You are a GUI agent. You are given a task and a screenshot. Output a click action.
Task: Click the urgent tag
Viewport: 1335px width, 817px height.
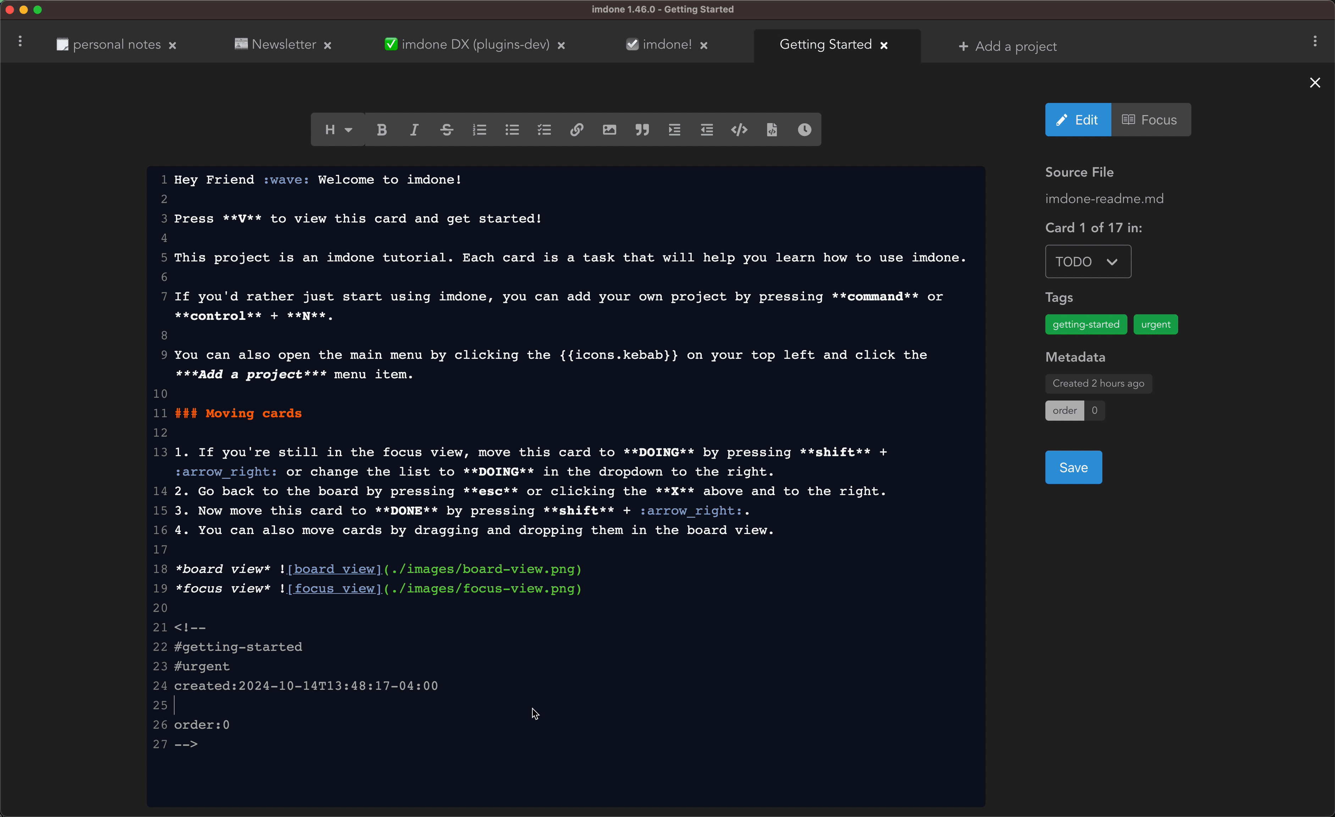coord(1156,324)
